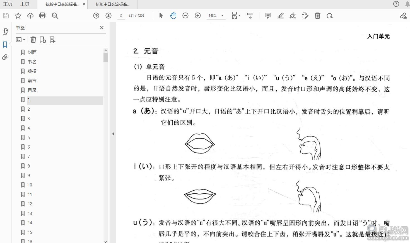This screenshot has width=410, height=243.
Task: Click the edit stamp tool icon
Action: coord(305,16)
